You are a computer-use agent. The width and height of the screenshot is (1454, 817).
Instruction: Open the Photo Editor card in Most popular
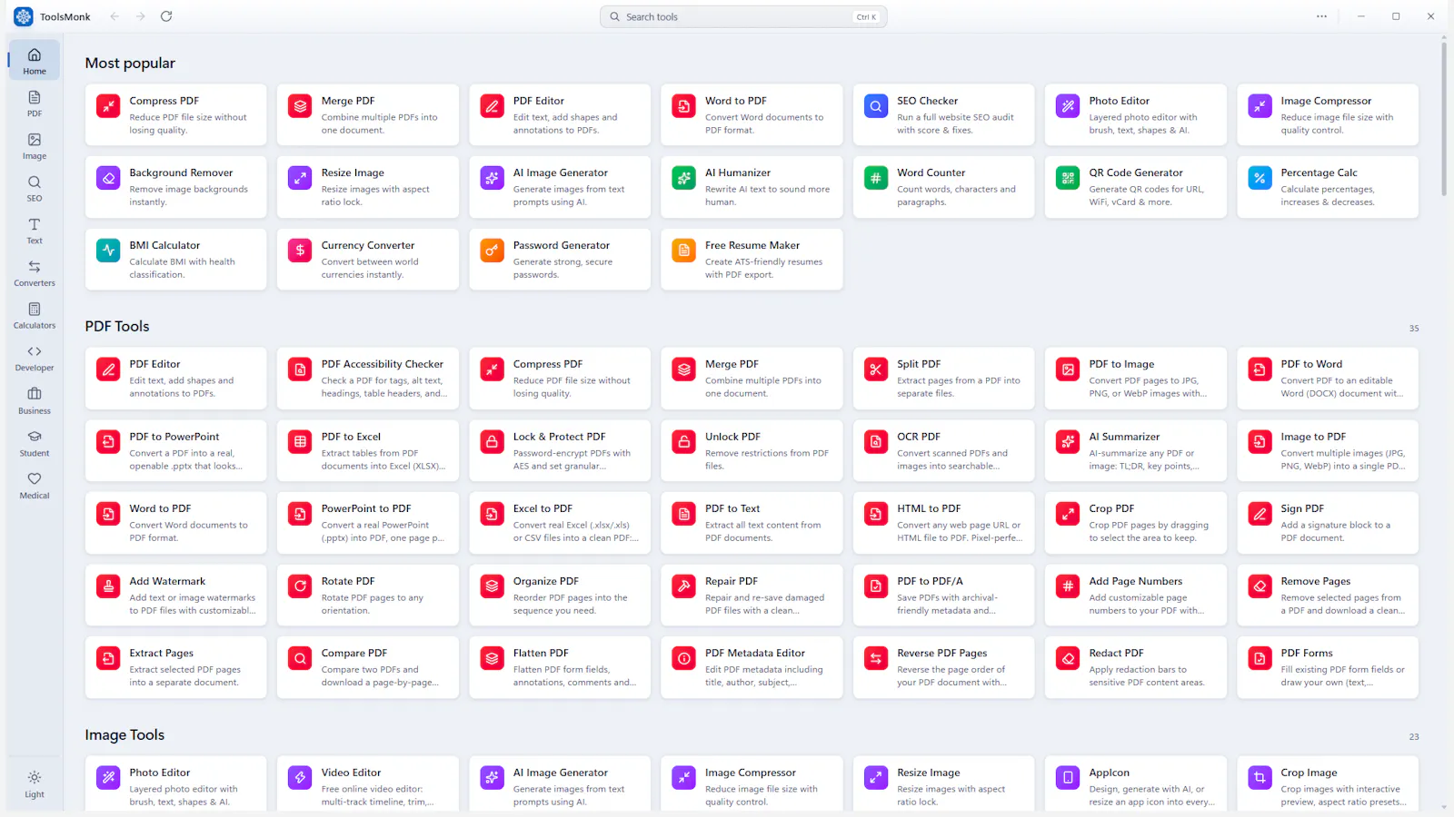coord(1136,114)
